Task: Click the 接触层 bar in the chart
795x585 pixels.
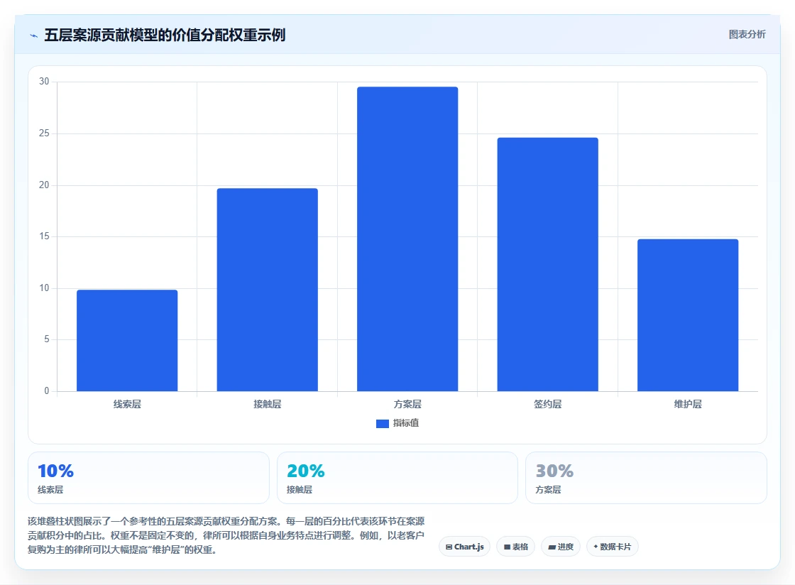Action: 267,290
